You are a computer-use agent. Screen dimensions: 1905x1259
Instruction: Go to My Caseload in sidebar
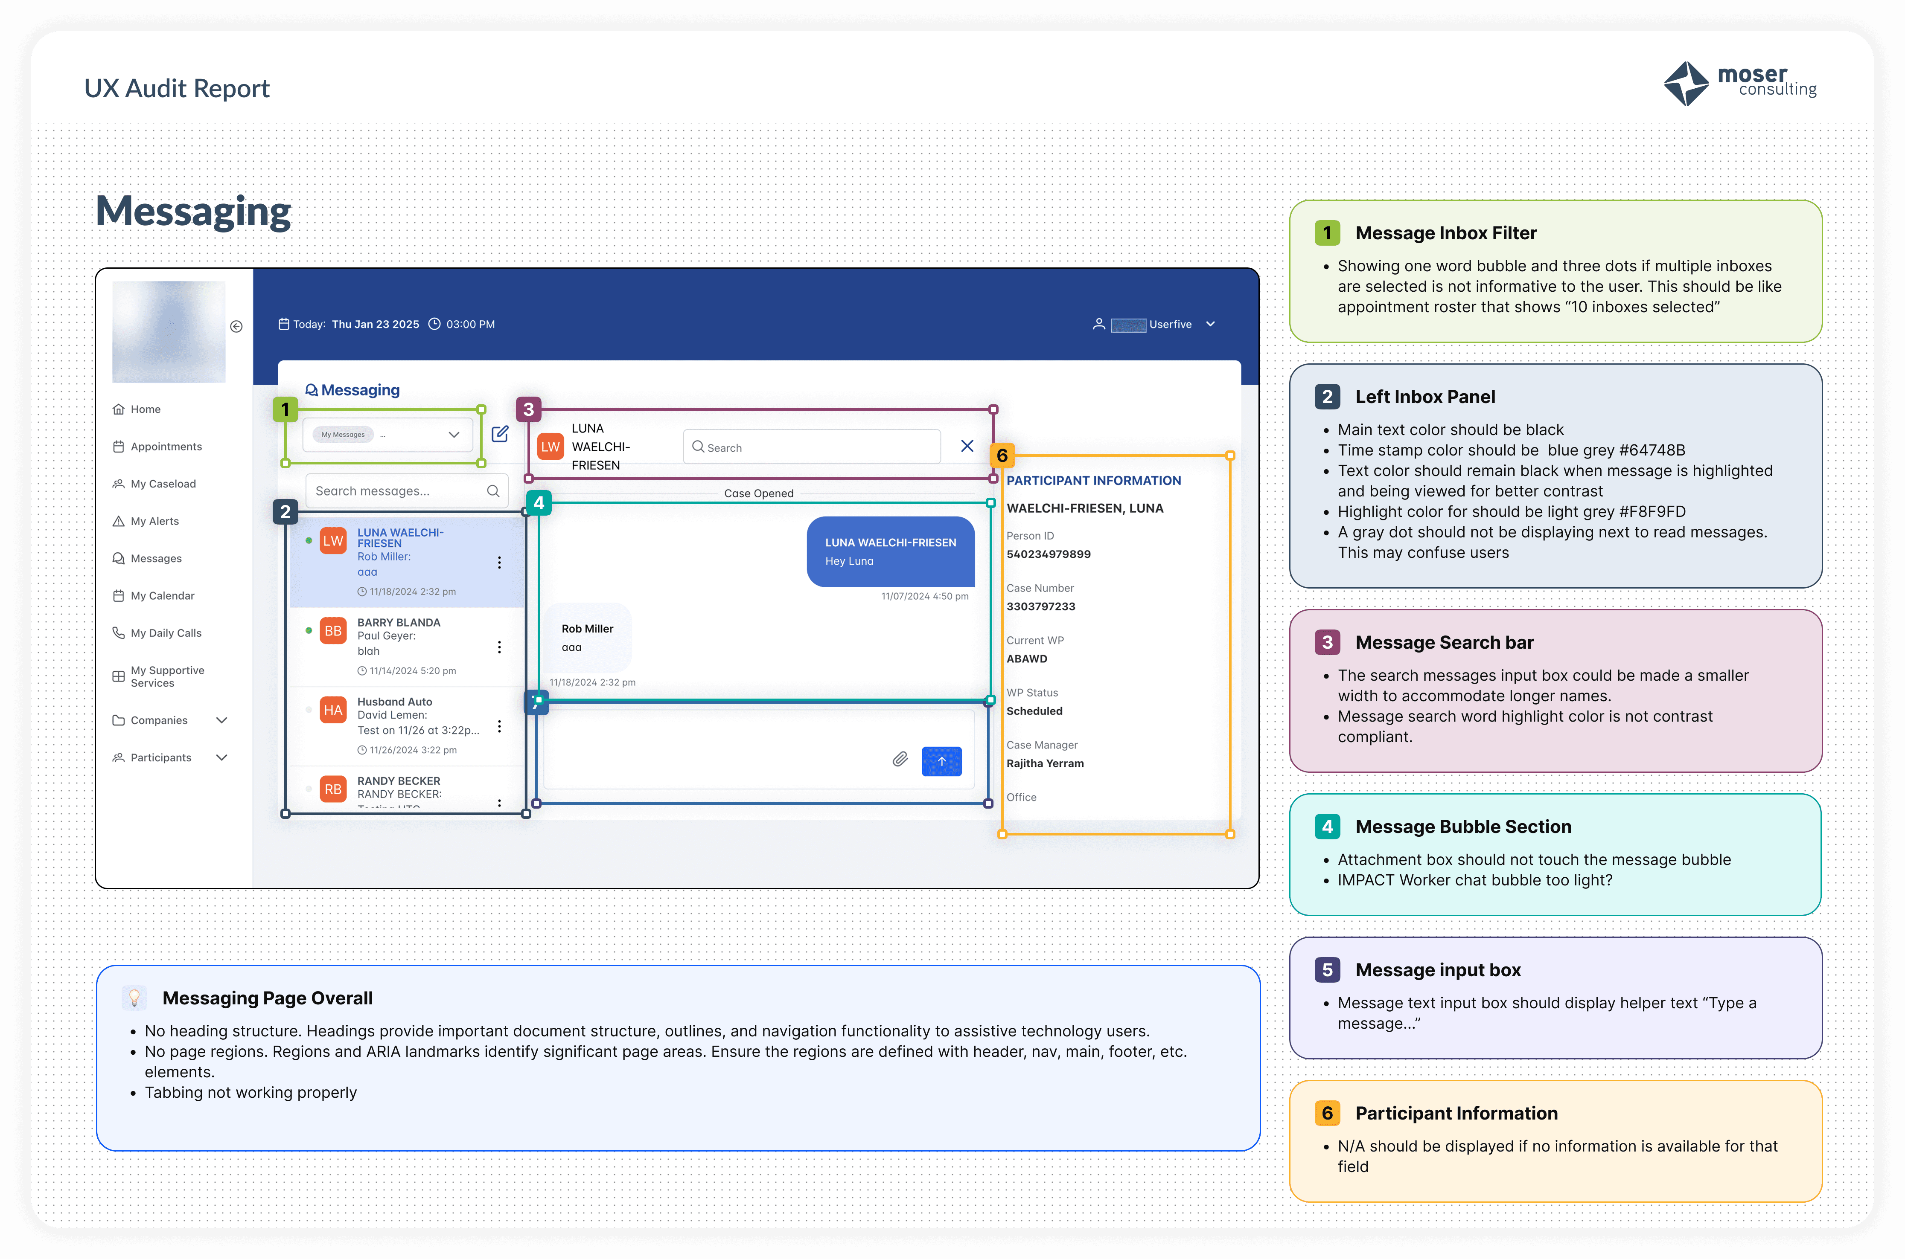[x=163, y=484]
